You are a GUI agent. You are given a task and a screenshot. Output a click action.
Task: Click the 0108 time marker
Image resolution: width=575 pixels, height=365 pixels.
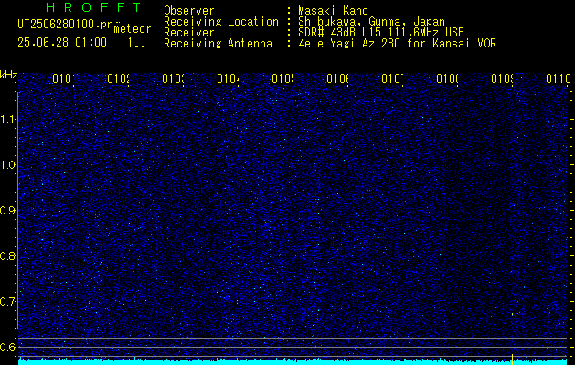(x=447, y=78)
